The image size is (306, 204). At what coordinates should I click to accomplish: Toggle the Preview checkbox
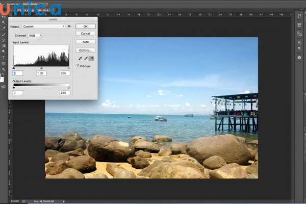[x=78, y=66]
